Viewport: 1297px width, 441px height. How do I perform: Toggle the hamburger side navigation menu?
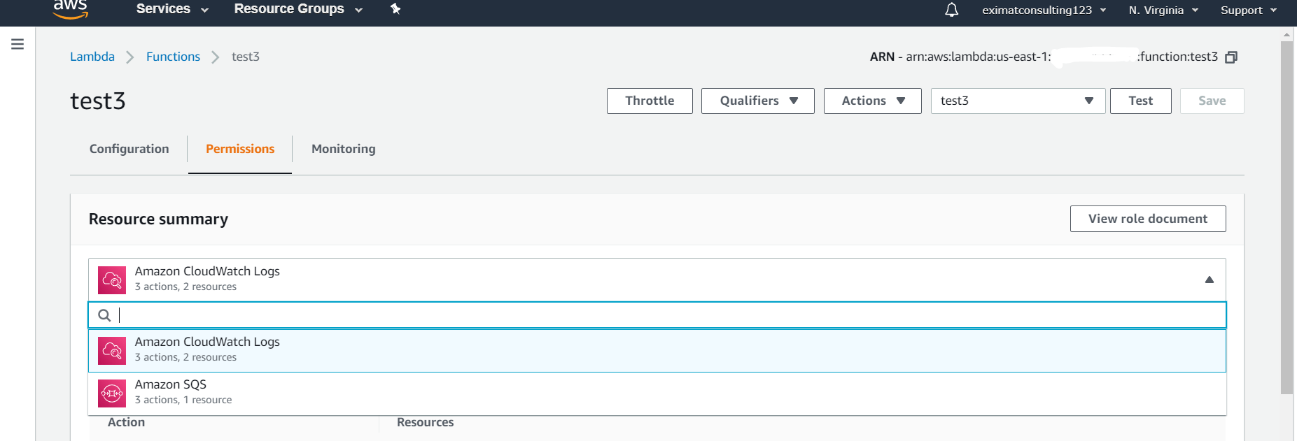pos(17,44)
